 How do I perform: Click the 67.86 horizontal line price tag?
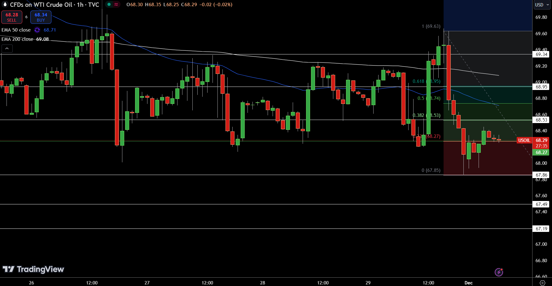pyautogui.click(x=541, y=175)
